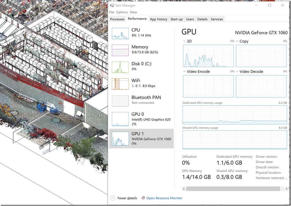Select the Memory usage graph thumbnail
Image resolution: width=291 pixels, height=206 pixels.
coord(120,50)
